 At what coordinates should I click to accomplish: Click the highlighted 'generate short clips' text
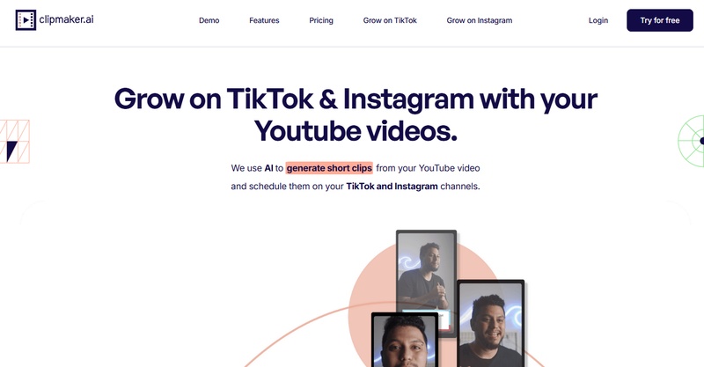[329, 168]
